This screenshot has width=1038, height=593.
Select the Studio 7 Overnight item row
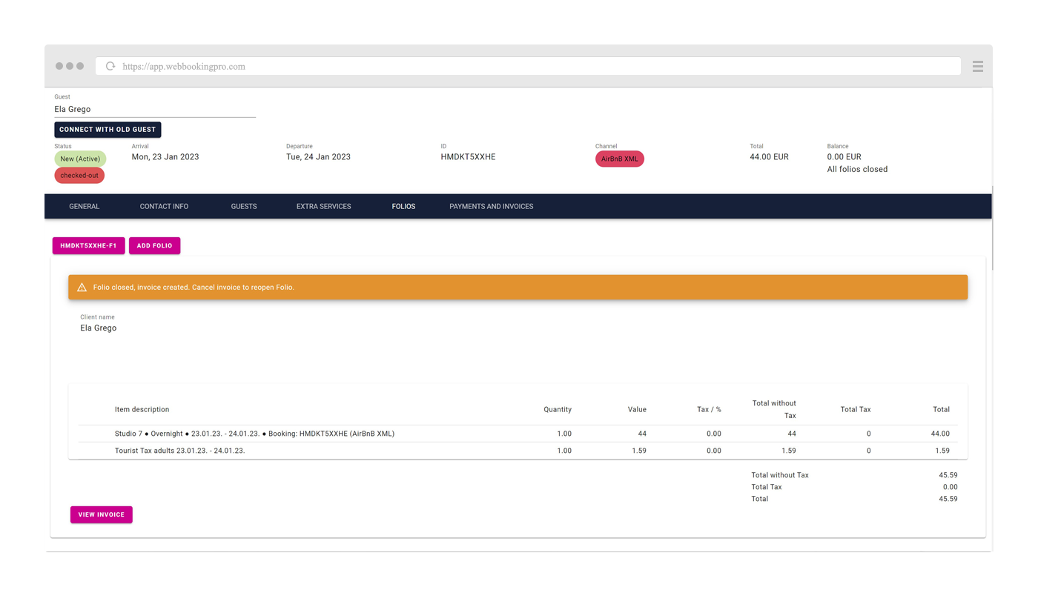tap(254, 434)
